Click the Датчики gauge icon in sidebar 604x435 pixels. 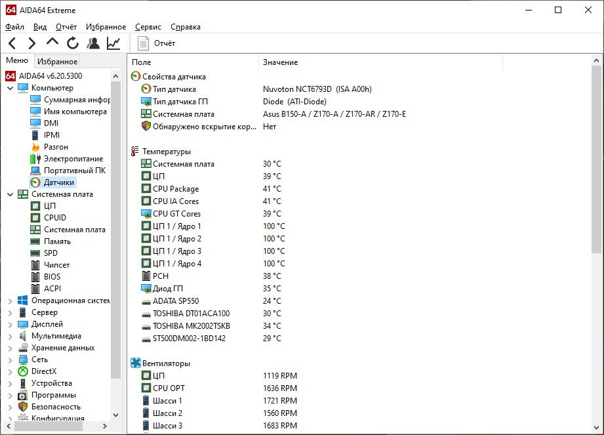(x=35, y=182)
